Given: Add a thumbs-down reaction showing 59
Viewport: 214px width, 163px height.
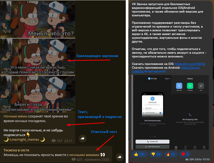Looking at the screenshot, I should [156, 154].
